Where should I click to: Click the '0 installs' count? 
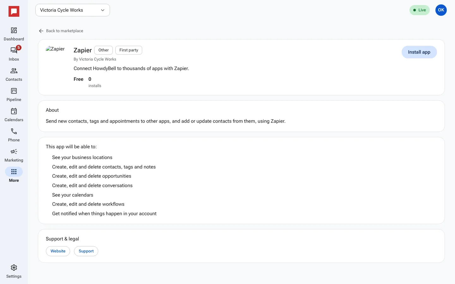(x=95, y=82)
